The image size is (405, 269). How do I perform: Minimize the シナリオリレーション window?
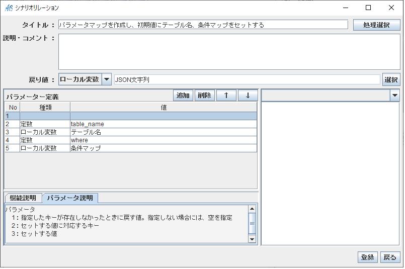tap(346, 8)
